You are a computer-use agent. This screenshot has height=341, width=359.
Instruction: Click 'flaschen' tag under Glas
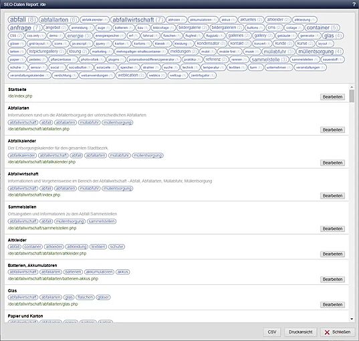85,298
